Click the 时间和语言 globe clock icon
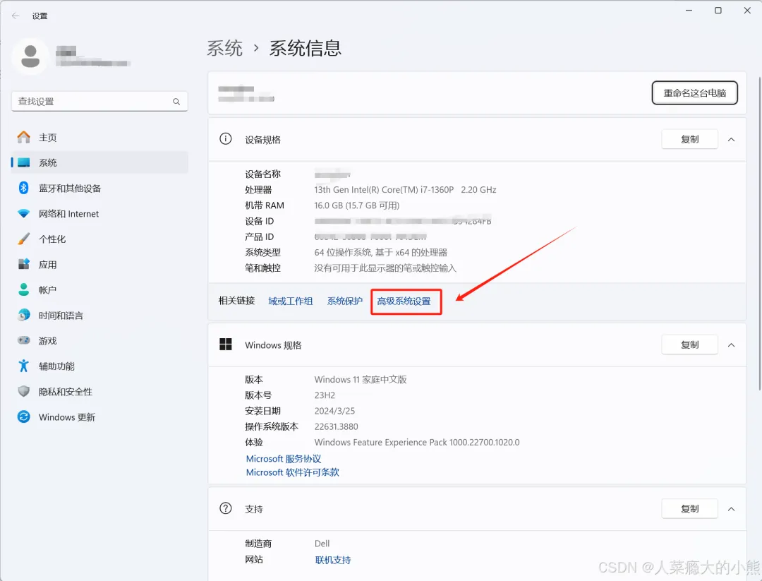Viewport: 762px width, 581px height. pos(23,315)
